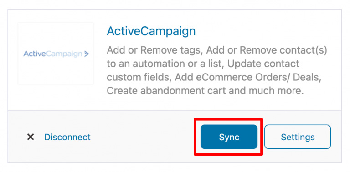Click the white logo tile on the card
Viewport: 350px width, 172px height.
(56, 54)
